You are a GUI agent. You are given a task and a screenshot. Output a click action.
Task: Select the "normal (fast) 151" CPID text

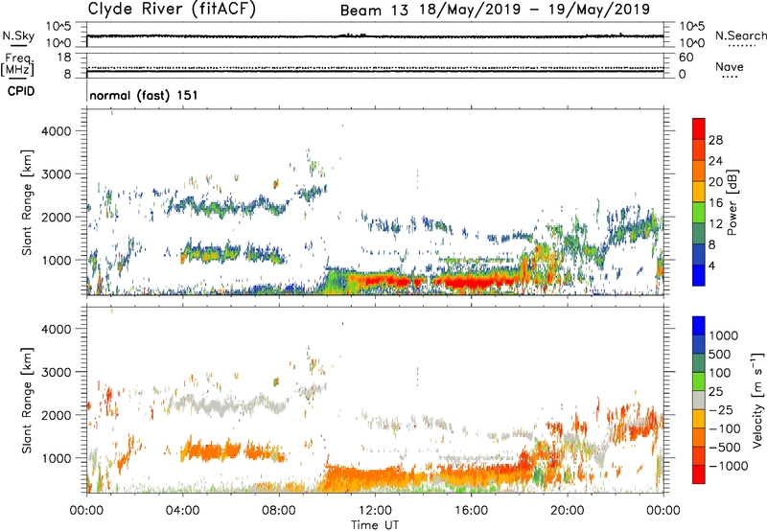[x=144, y=95]
